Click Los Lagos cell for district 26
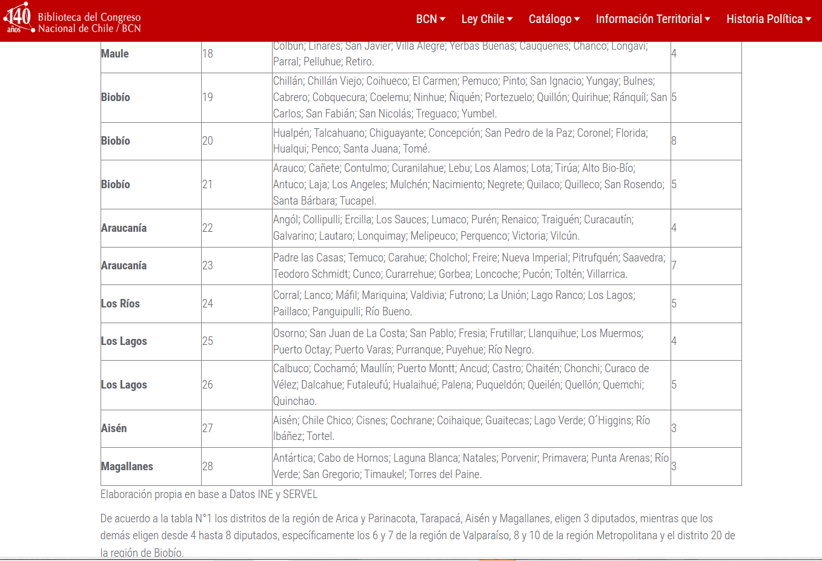Image resolution: width=822 pixels, height=561 pixels. point(151,385)
